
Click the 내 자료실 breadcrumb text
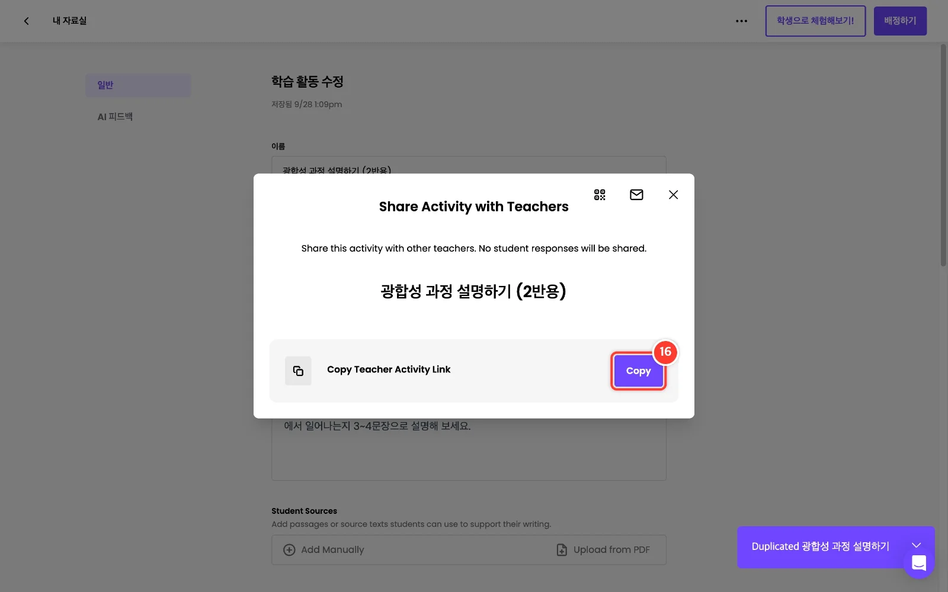click(x=69, y=21)
